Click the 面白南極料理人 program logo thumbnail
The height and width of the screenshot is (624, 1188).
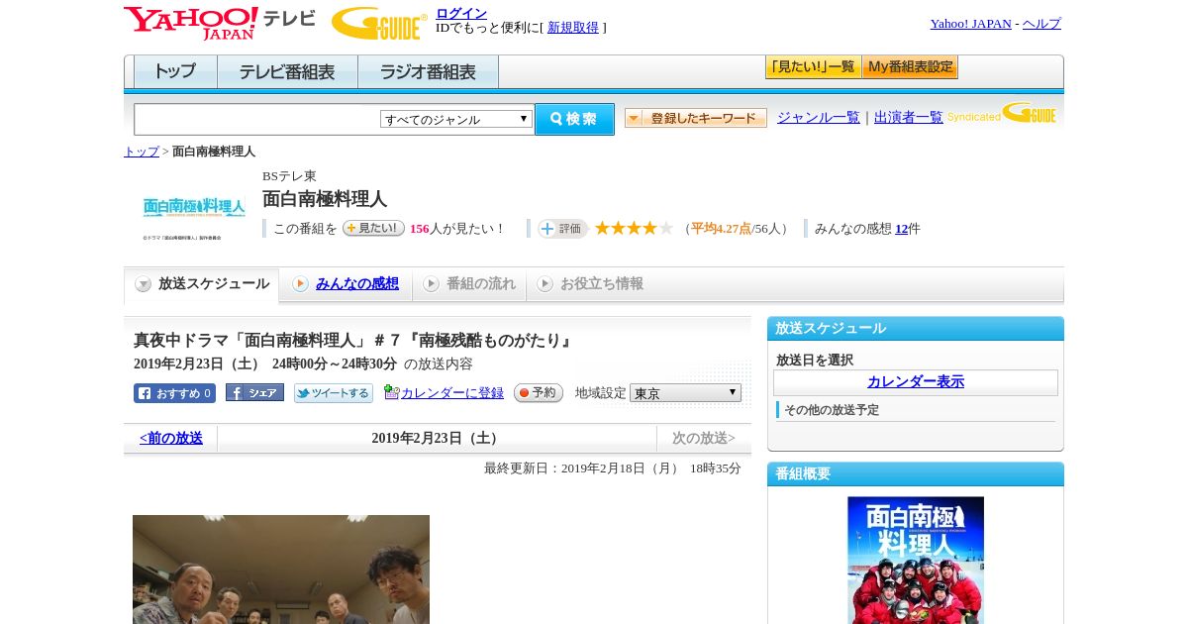[x=194, y=216]
